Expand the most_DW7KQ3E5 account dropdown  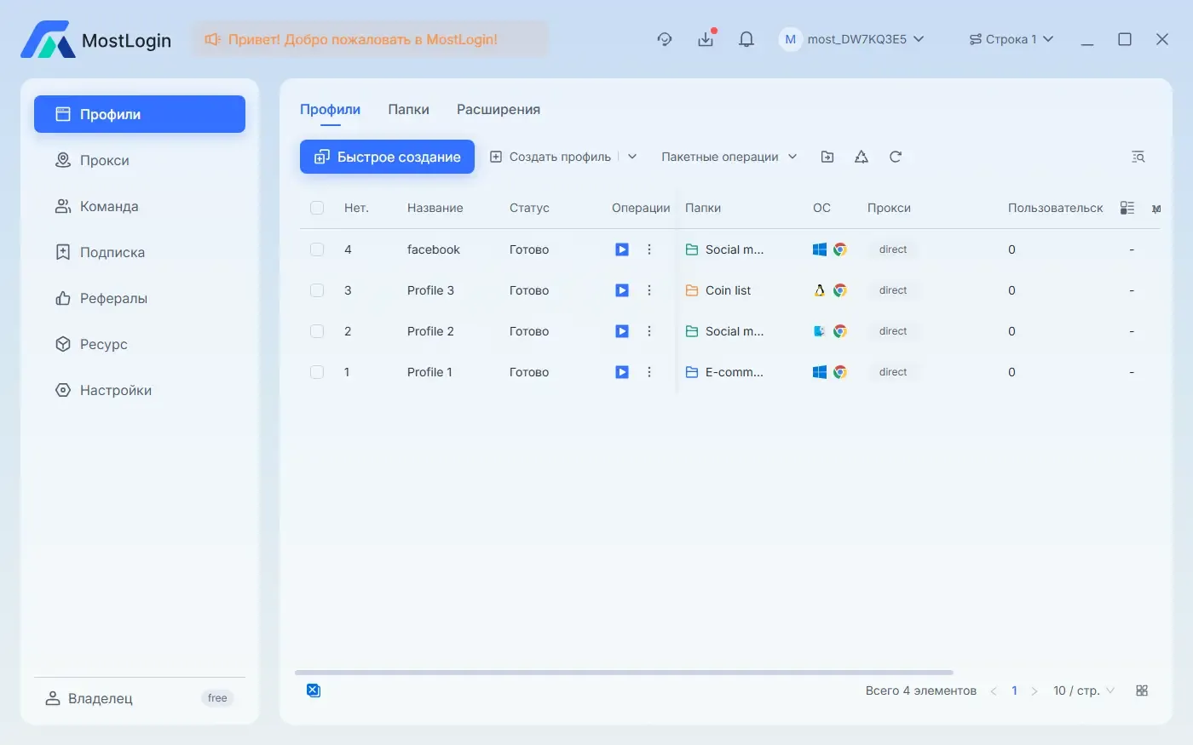coord(852,39)
